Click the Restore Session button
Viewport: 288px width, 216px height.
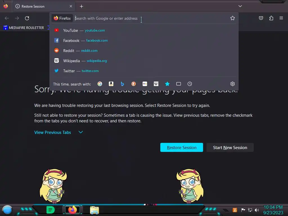[182, 147]
